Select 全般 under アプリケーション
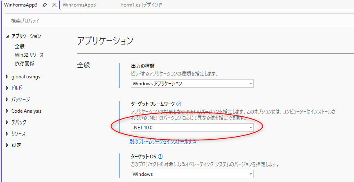This screenshot has height=182, width=354. [x=20, y=46]
